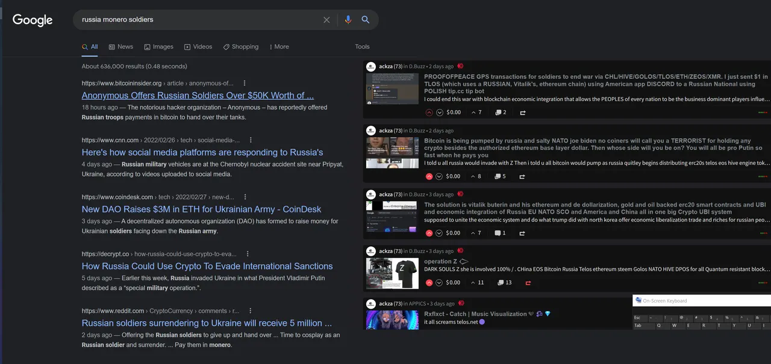Open the three-dot menu beside the reddit.com result
771x364 pixels.
click(250, 311)
